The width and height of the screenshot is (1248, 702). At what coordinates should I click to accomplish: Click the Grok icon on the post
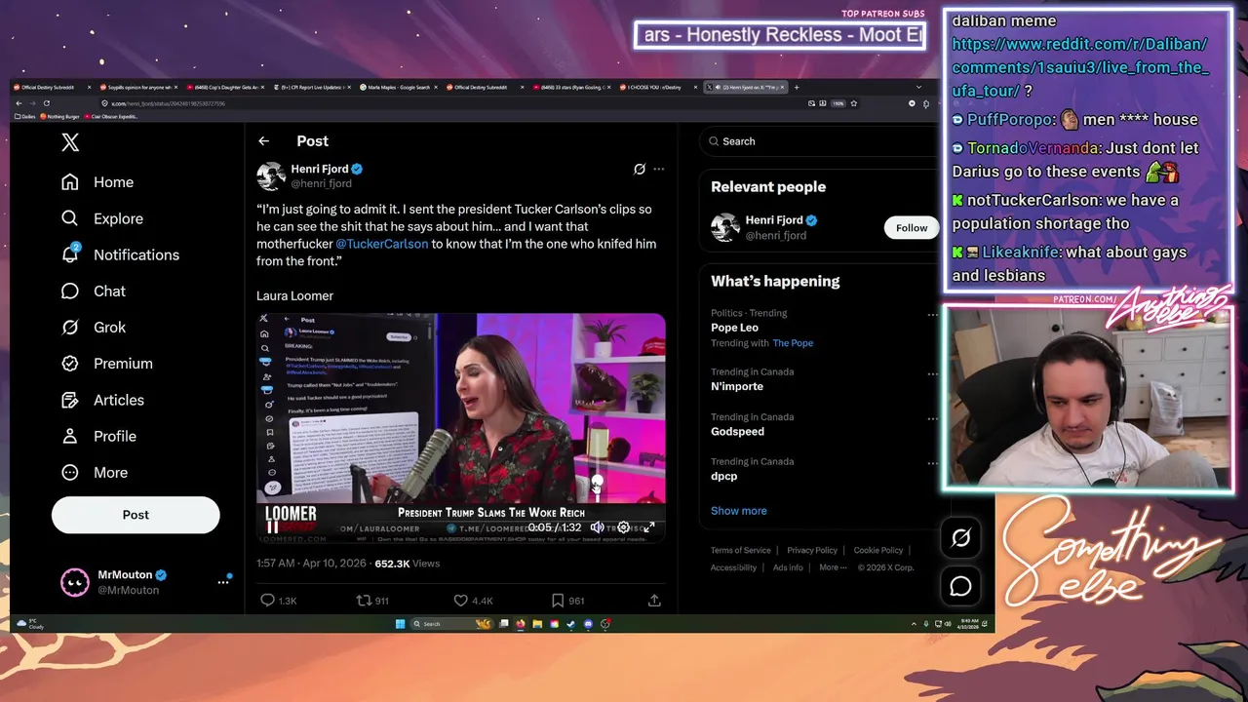point(640,169)
